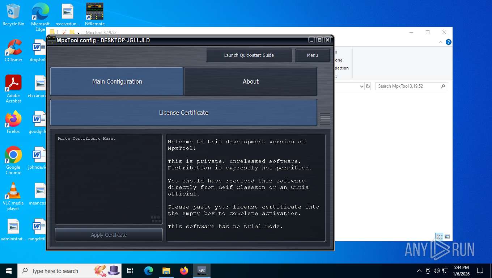The image size is (492, 278).
Task: Open the notification center icon
Action: click(x=480, y=271)
